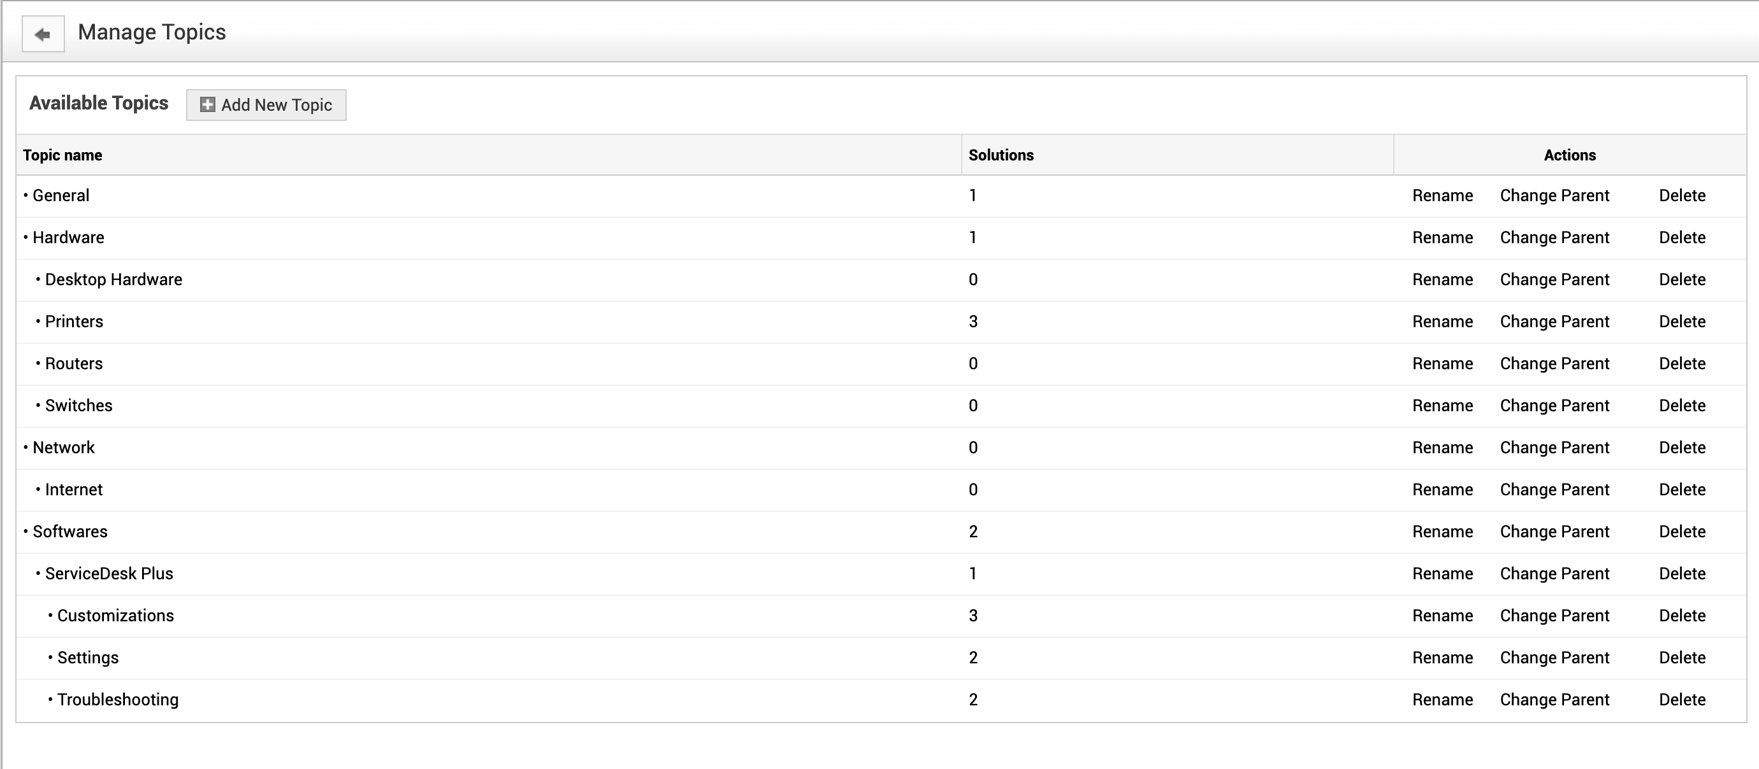Rename the ServiceDesk Plus topic
This screenshot has height=769, width=1759.
coord(1442,574)
